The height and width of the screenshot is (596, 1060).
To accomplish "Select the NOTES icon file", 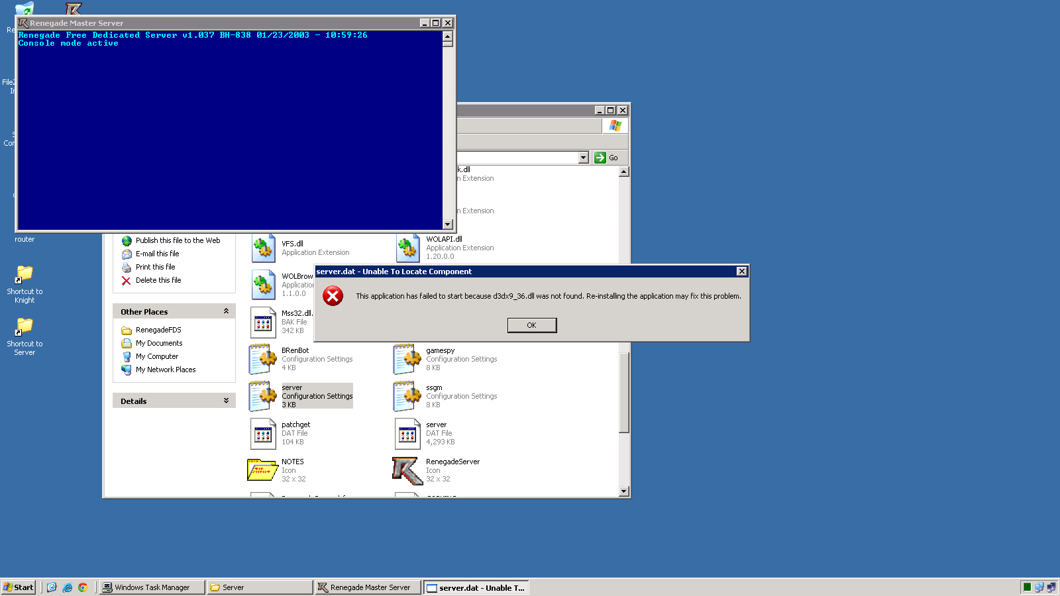I will [262, 470].
